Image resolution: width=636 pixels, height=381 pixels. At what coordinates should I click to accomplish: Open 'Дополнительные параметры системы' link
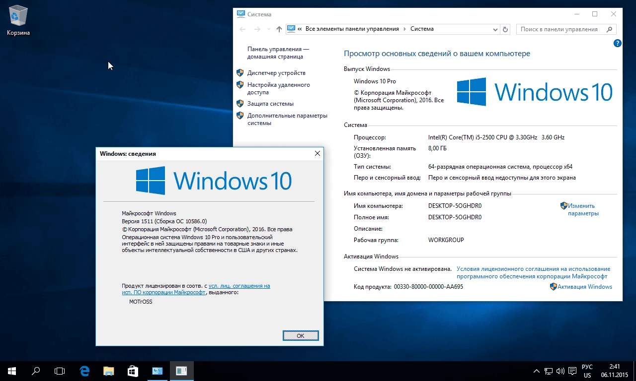287,119
